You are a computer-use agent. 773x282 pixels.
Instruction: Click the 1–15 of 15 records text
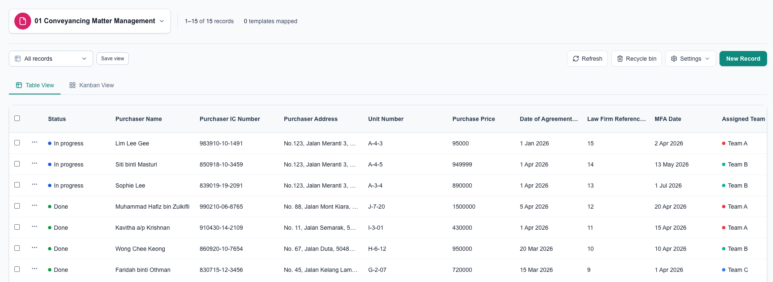click(x=209, y=21)
